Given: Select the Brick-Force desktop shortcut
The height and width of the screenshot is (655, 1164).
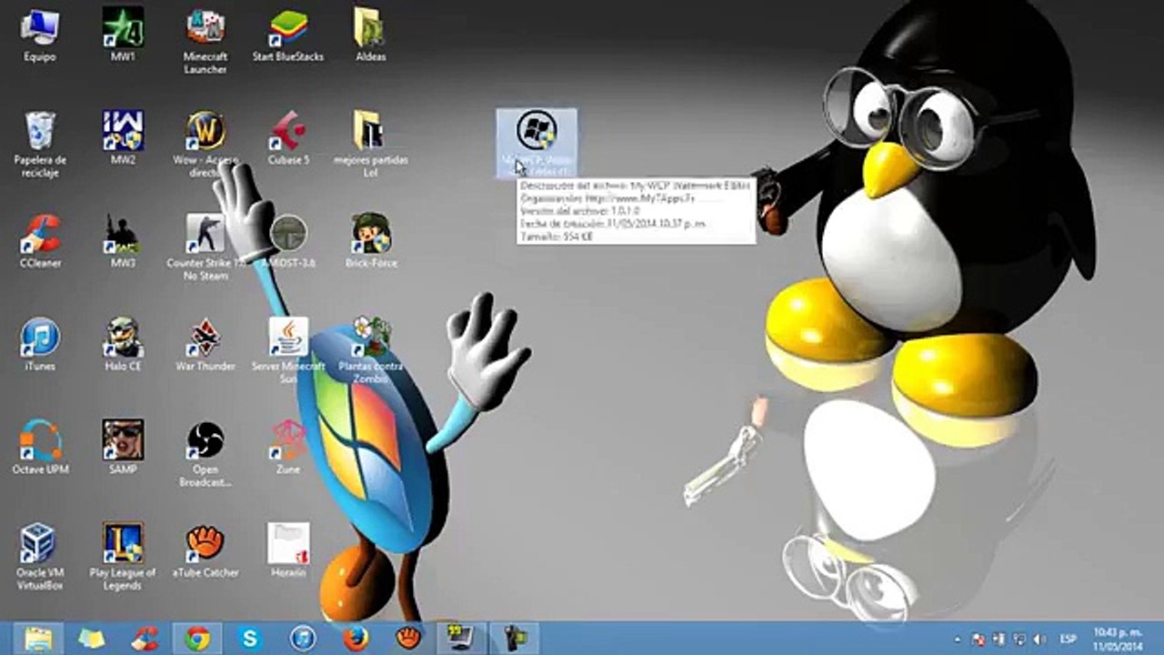Looking at the screenshot, I should click(370, 241).
